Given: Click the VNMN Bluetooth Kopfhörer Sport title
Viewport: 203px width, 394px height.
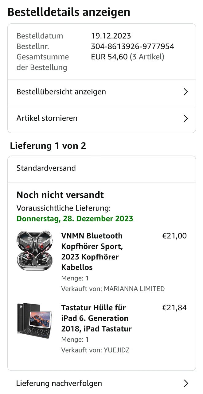Looking at the screenshot, I should 92,251.
